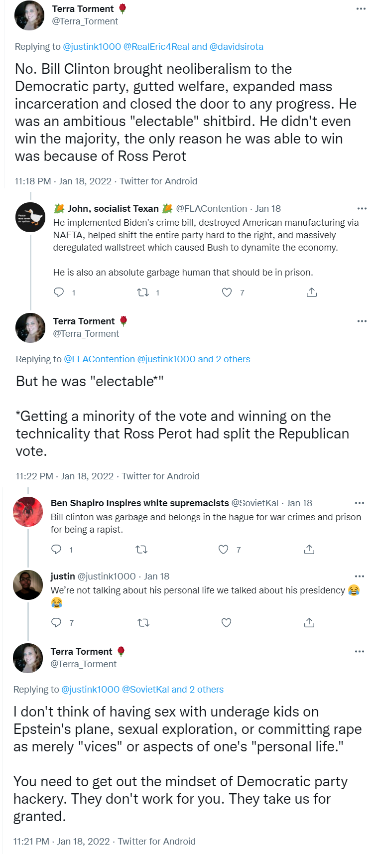The image size is (377, 860).
Task: Like the Ben Shapiro Inspires tweet
Action: click(224, 550)
